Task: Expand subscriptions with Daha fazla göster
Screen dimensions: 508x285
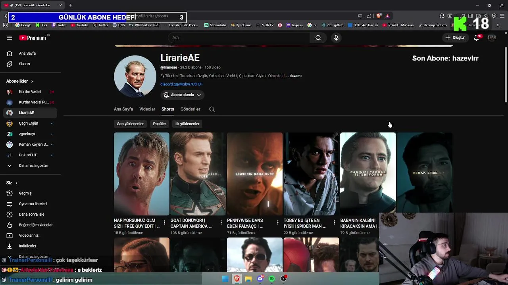Action: pos(30,165)
